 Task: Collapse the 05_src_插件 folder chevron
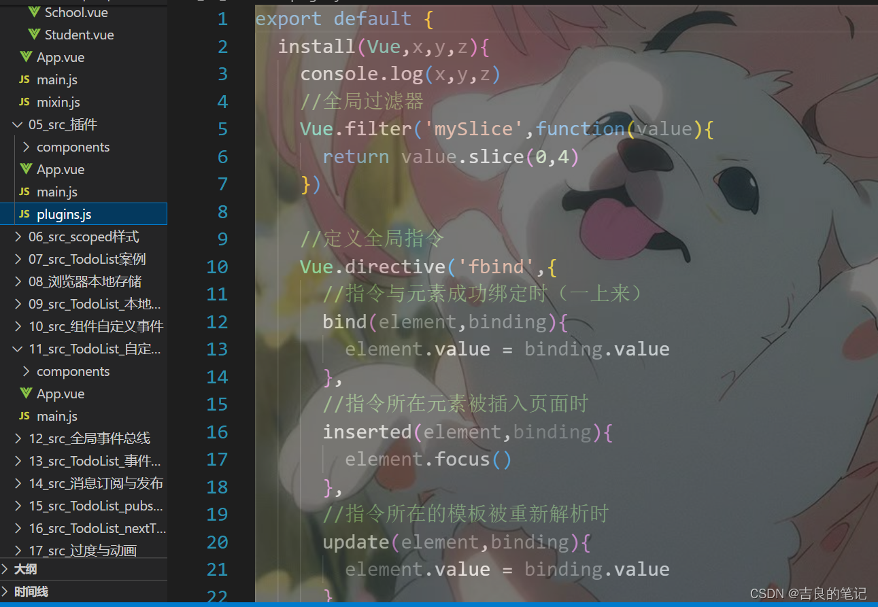(x=18, y=124)
